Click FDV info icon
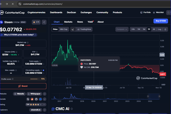 [37, 52]
